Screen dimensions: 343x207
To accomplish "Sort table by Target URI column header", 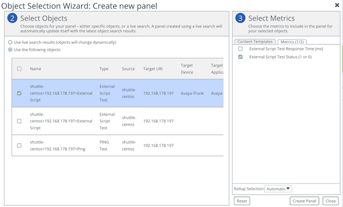I will [153, 68].
